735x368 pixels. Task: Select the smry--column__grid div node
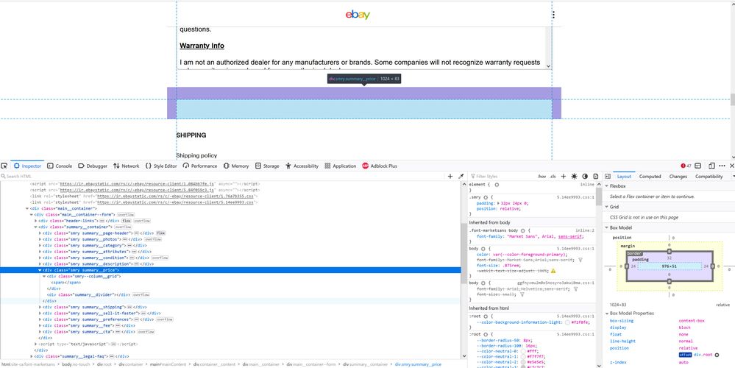click(84, 277)
